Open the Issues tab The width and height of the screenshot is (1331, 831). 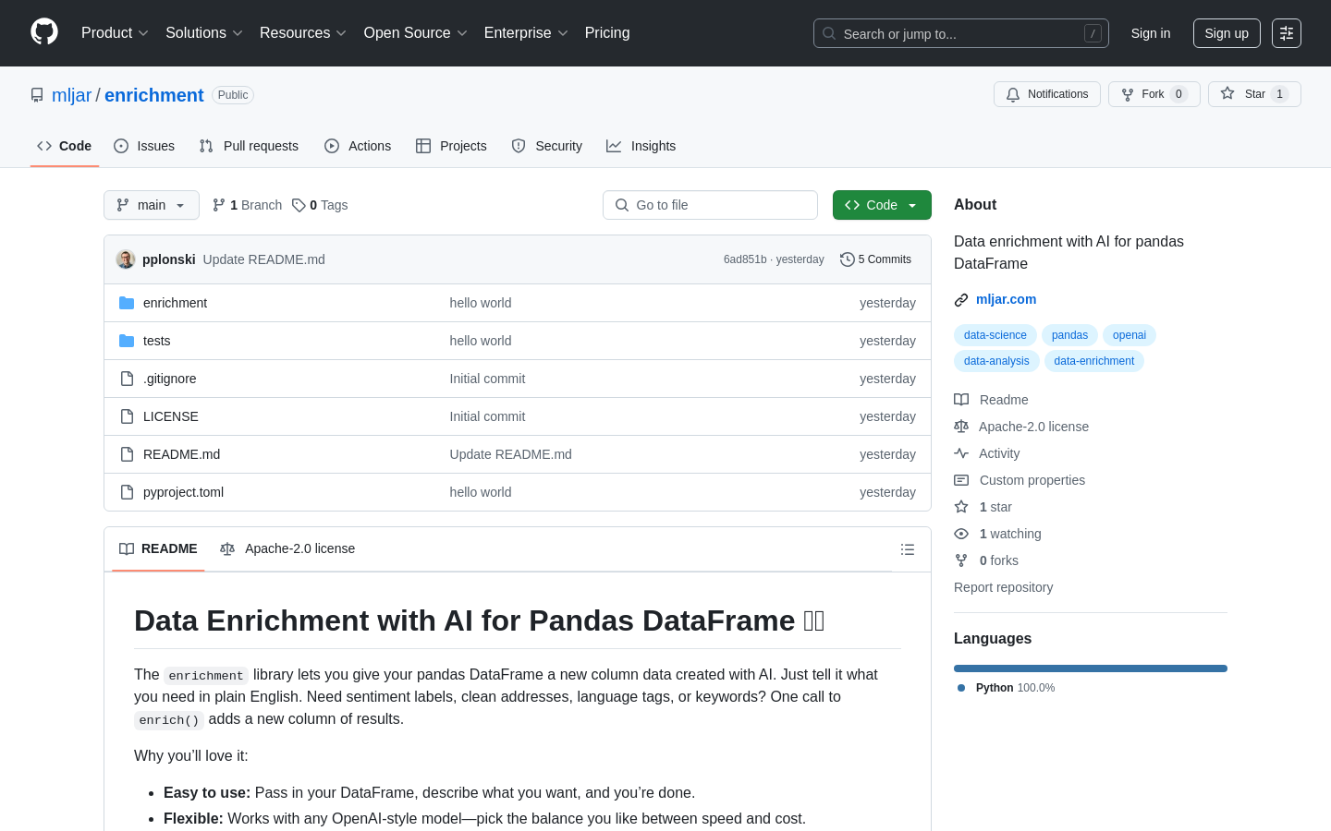pos(144,146)
